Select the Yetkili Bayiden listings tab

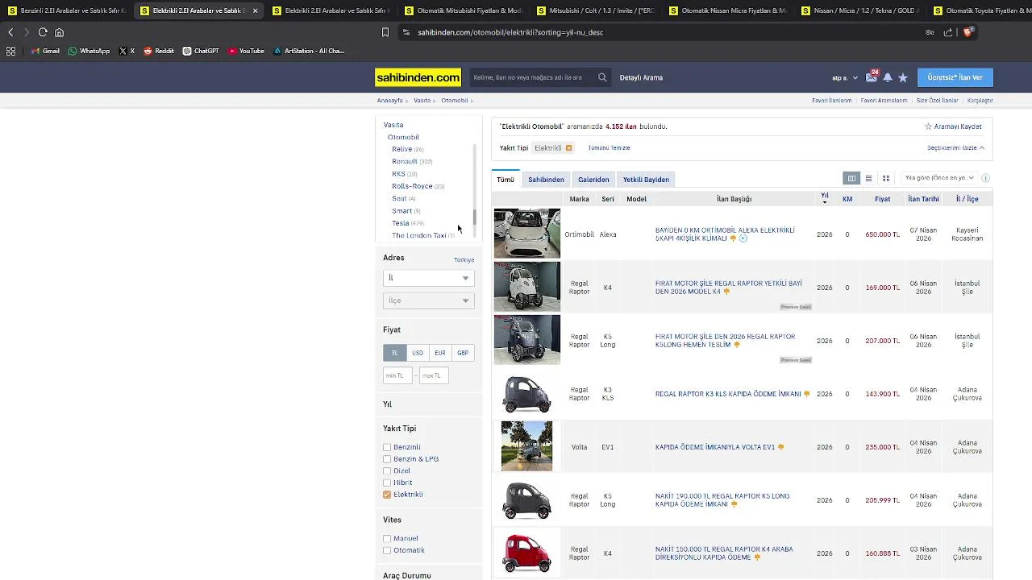646,180
